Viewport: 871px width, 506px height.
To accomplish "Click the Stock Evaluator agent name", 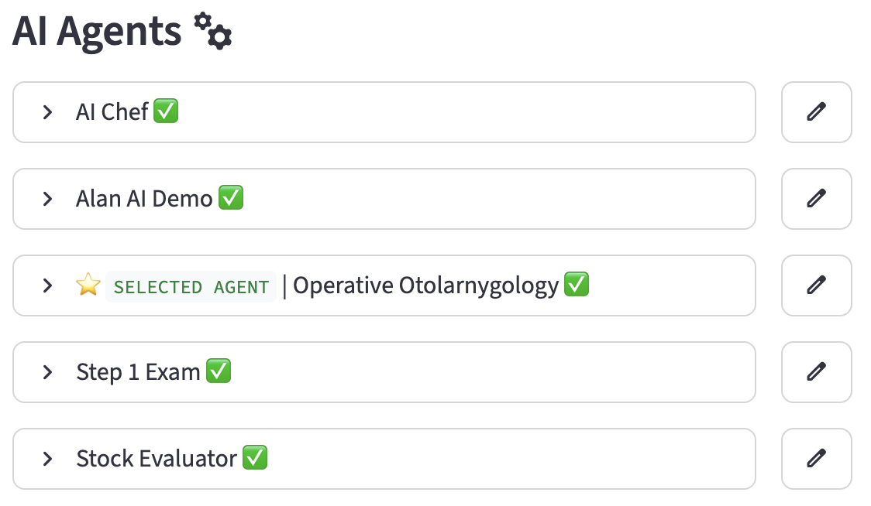I will [x=156, y=459].
